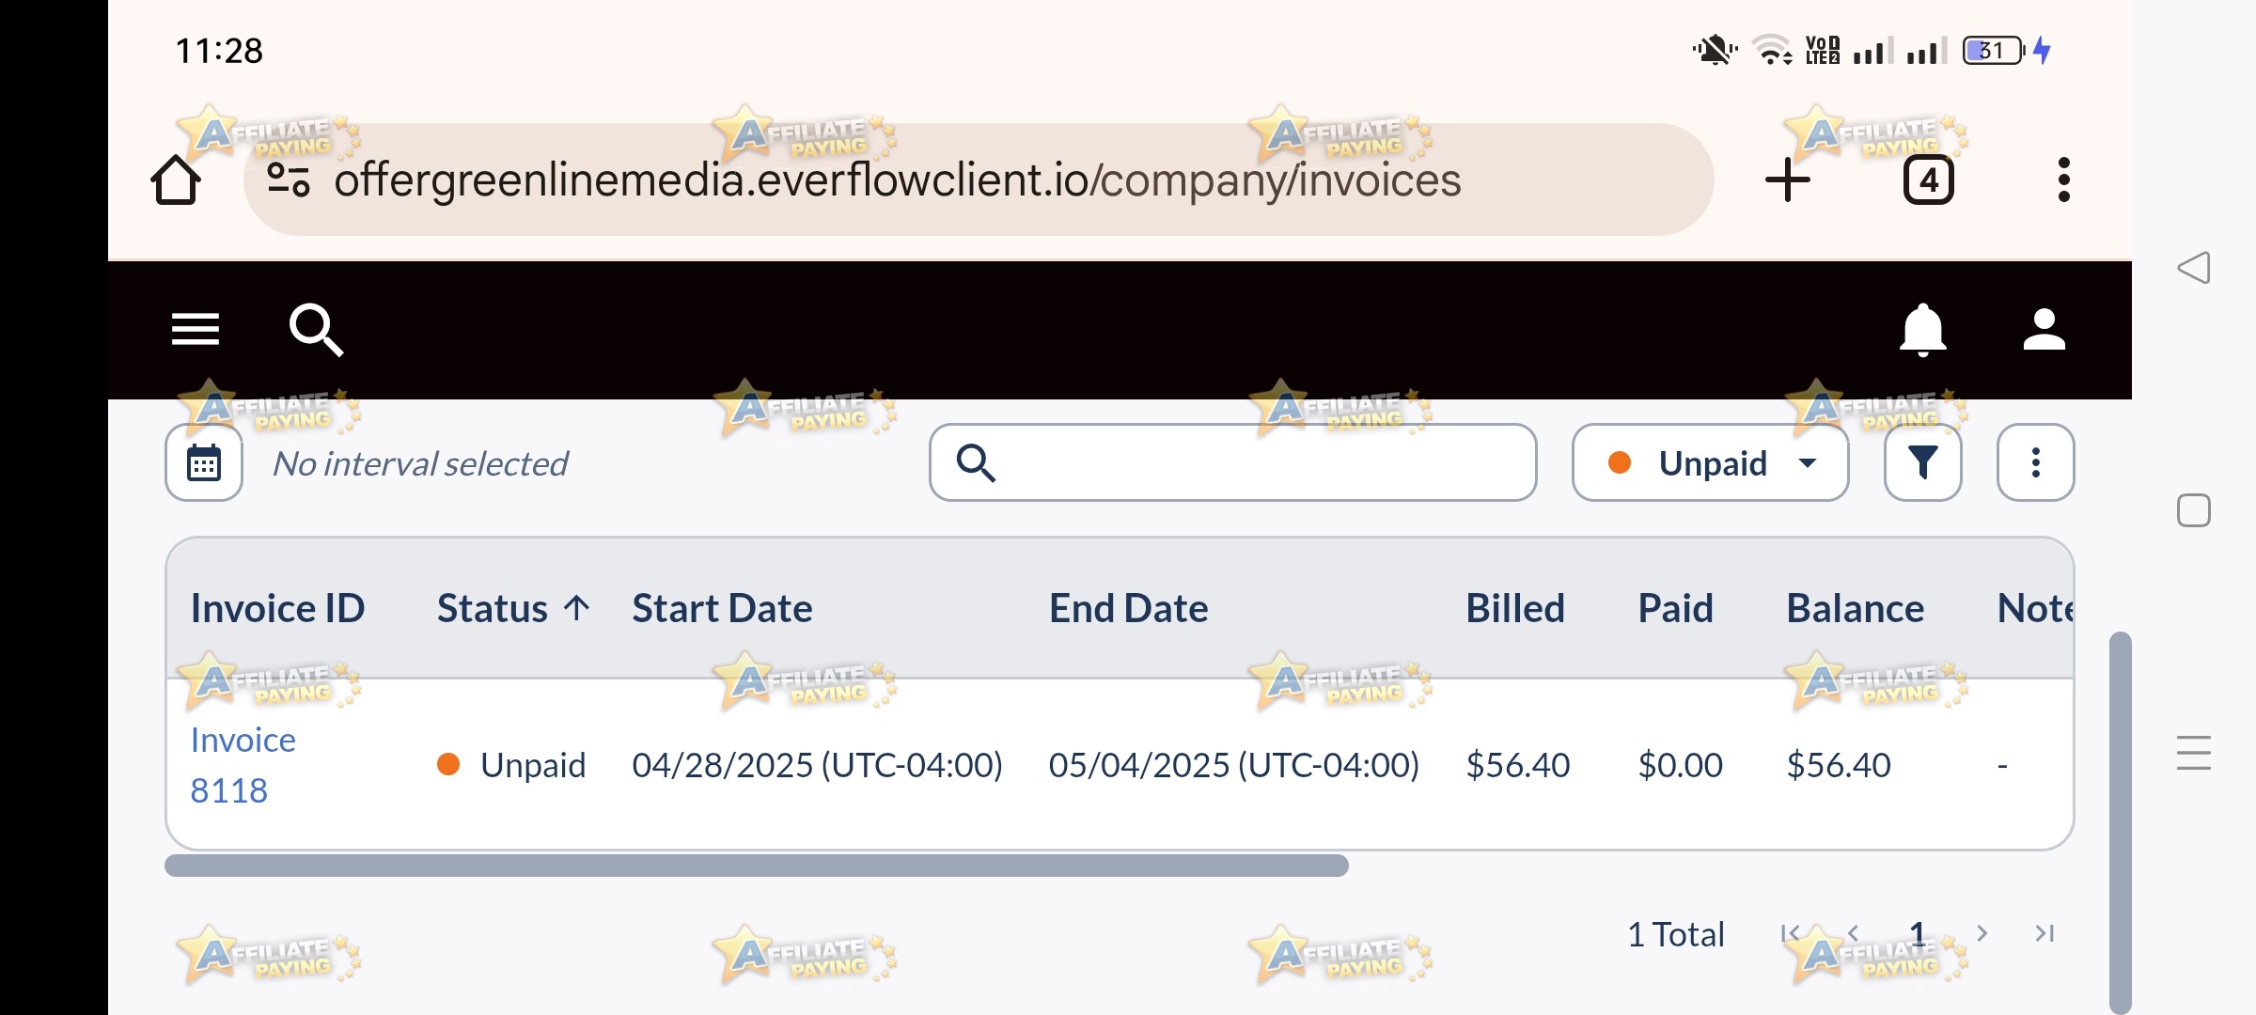Jump to the last results page

pos(2044,933)
